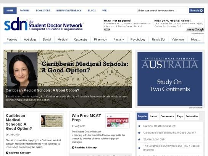The height and width of the screenshot is (156, 208).
Task: Select the Psychology category
Action: (x=138, y=40)
